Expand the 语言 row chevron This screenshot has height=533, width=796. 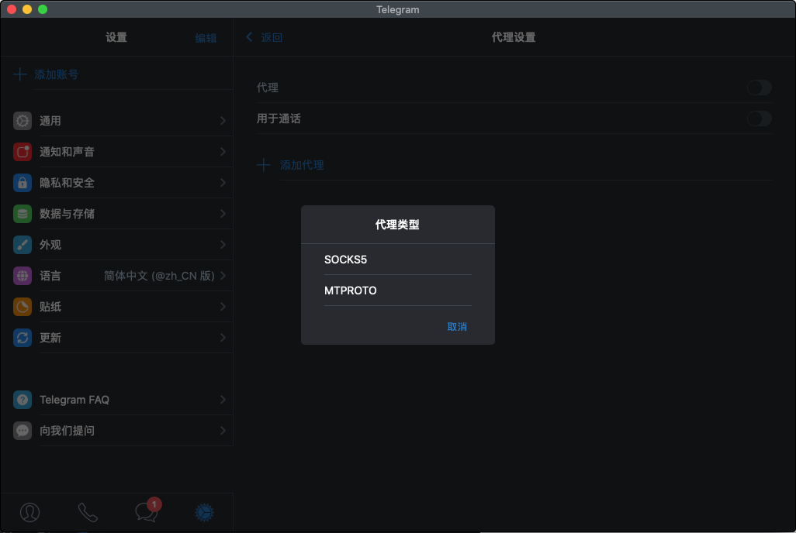223,276
